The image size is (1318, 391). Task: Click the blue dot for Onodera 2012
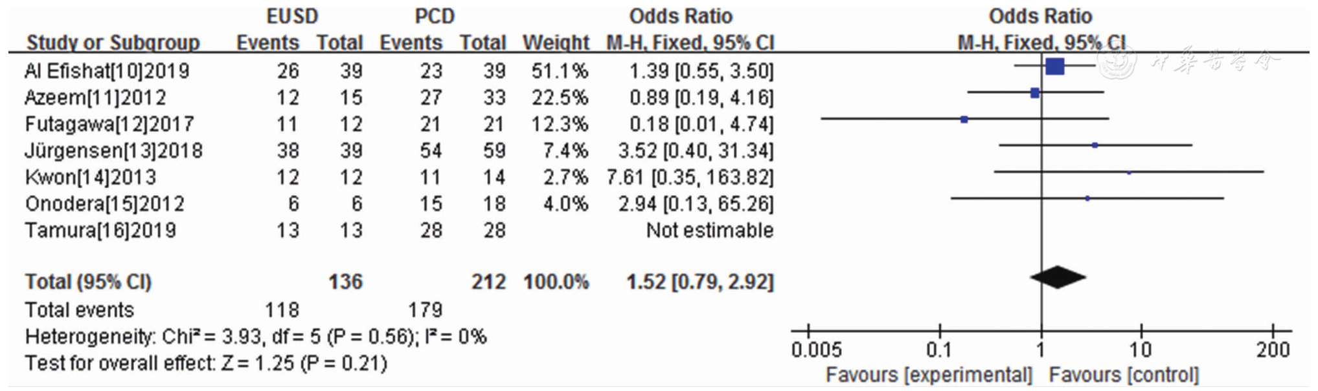click(1087, 198)
